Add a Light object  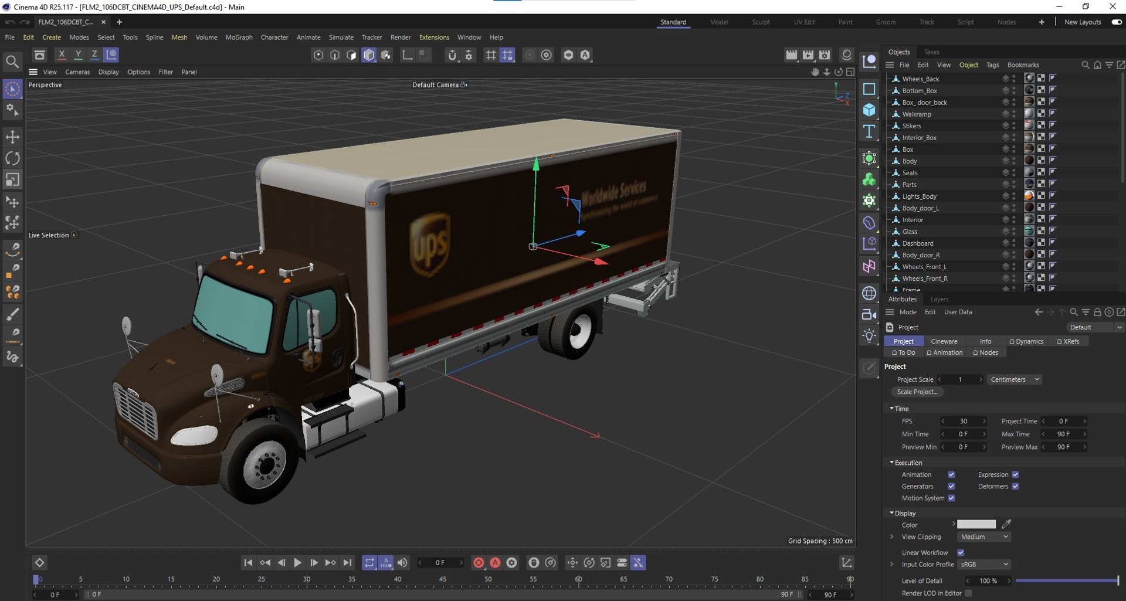(869, 336)
